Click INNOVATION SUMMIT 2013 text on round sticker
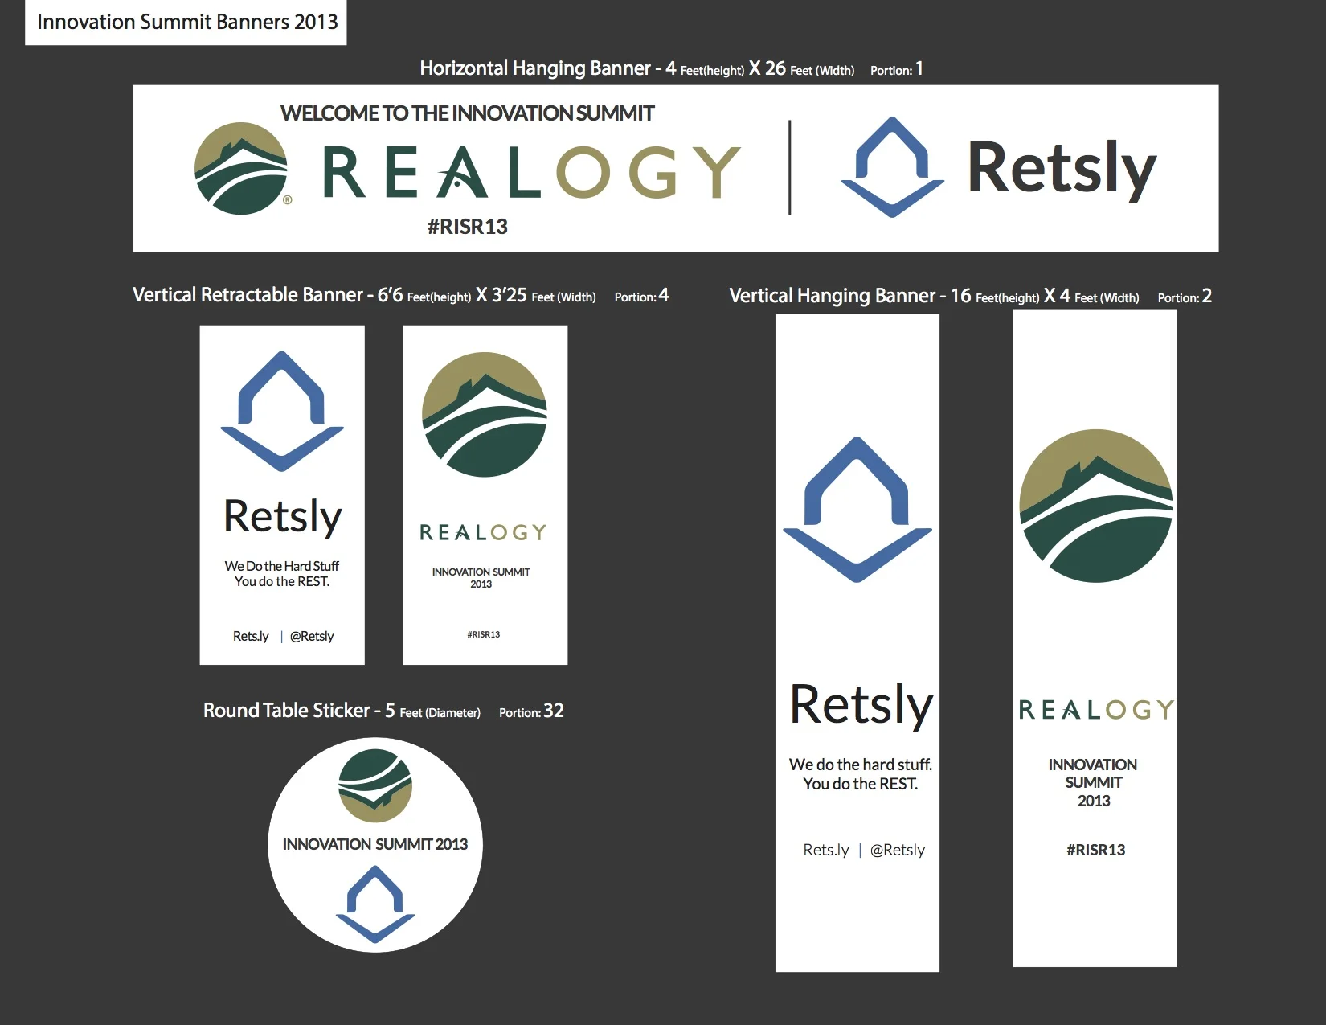 pyautogui.click(x=375, y=844)
